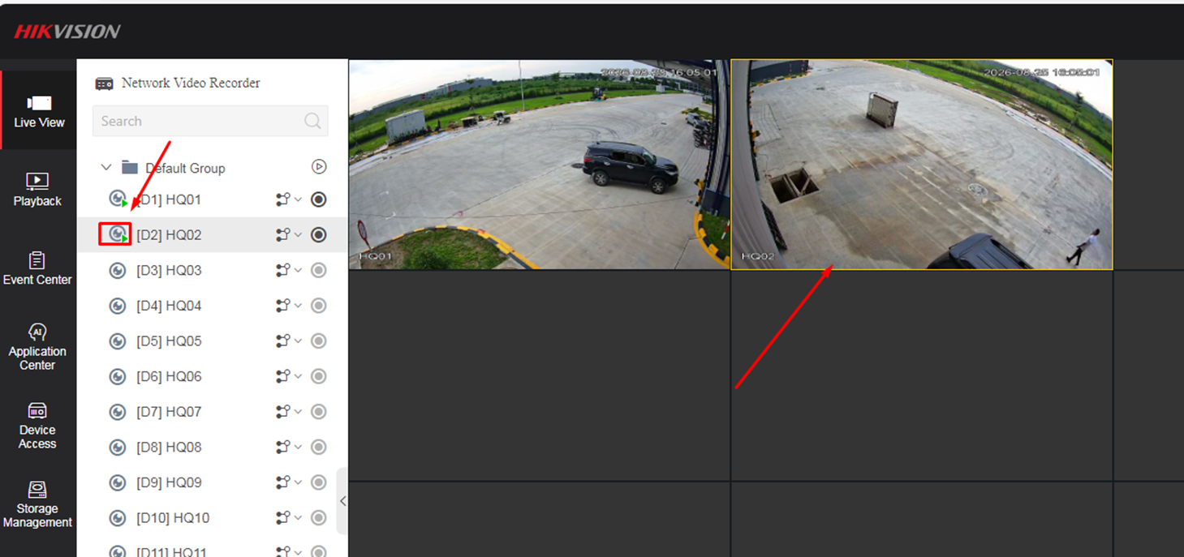Toggle recording for [D10] HQ10
Screen dimensions: 1184x557
pos(319,518)
